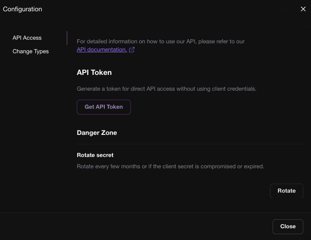
Task: Close the Configuration dialog using the X icon
Action: [303, 9]
